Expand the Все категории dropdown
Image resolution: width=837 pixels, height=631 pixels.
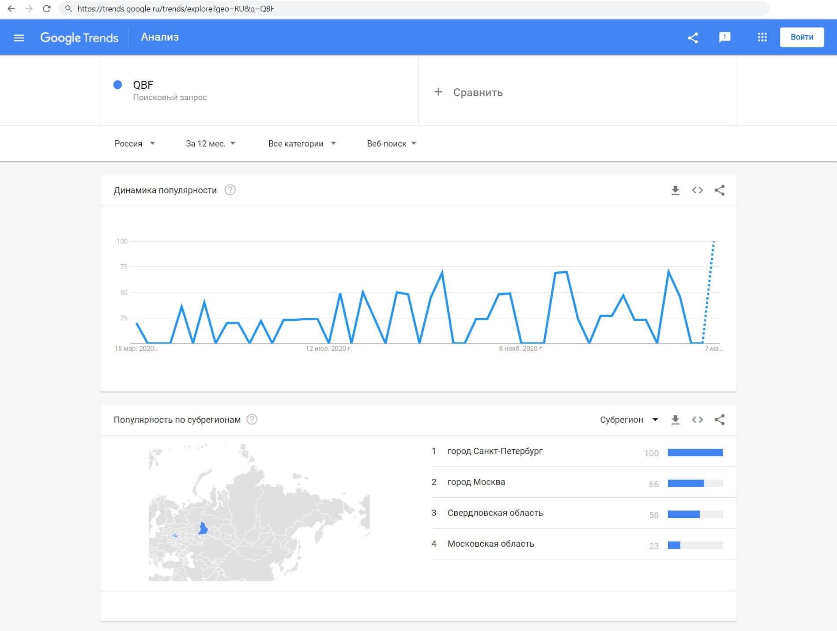(x=302, y=143)
